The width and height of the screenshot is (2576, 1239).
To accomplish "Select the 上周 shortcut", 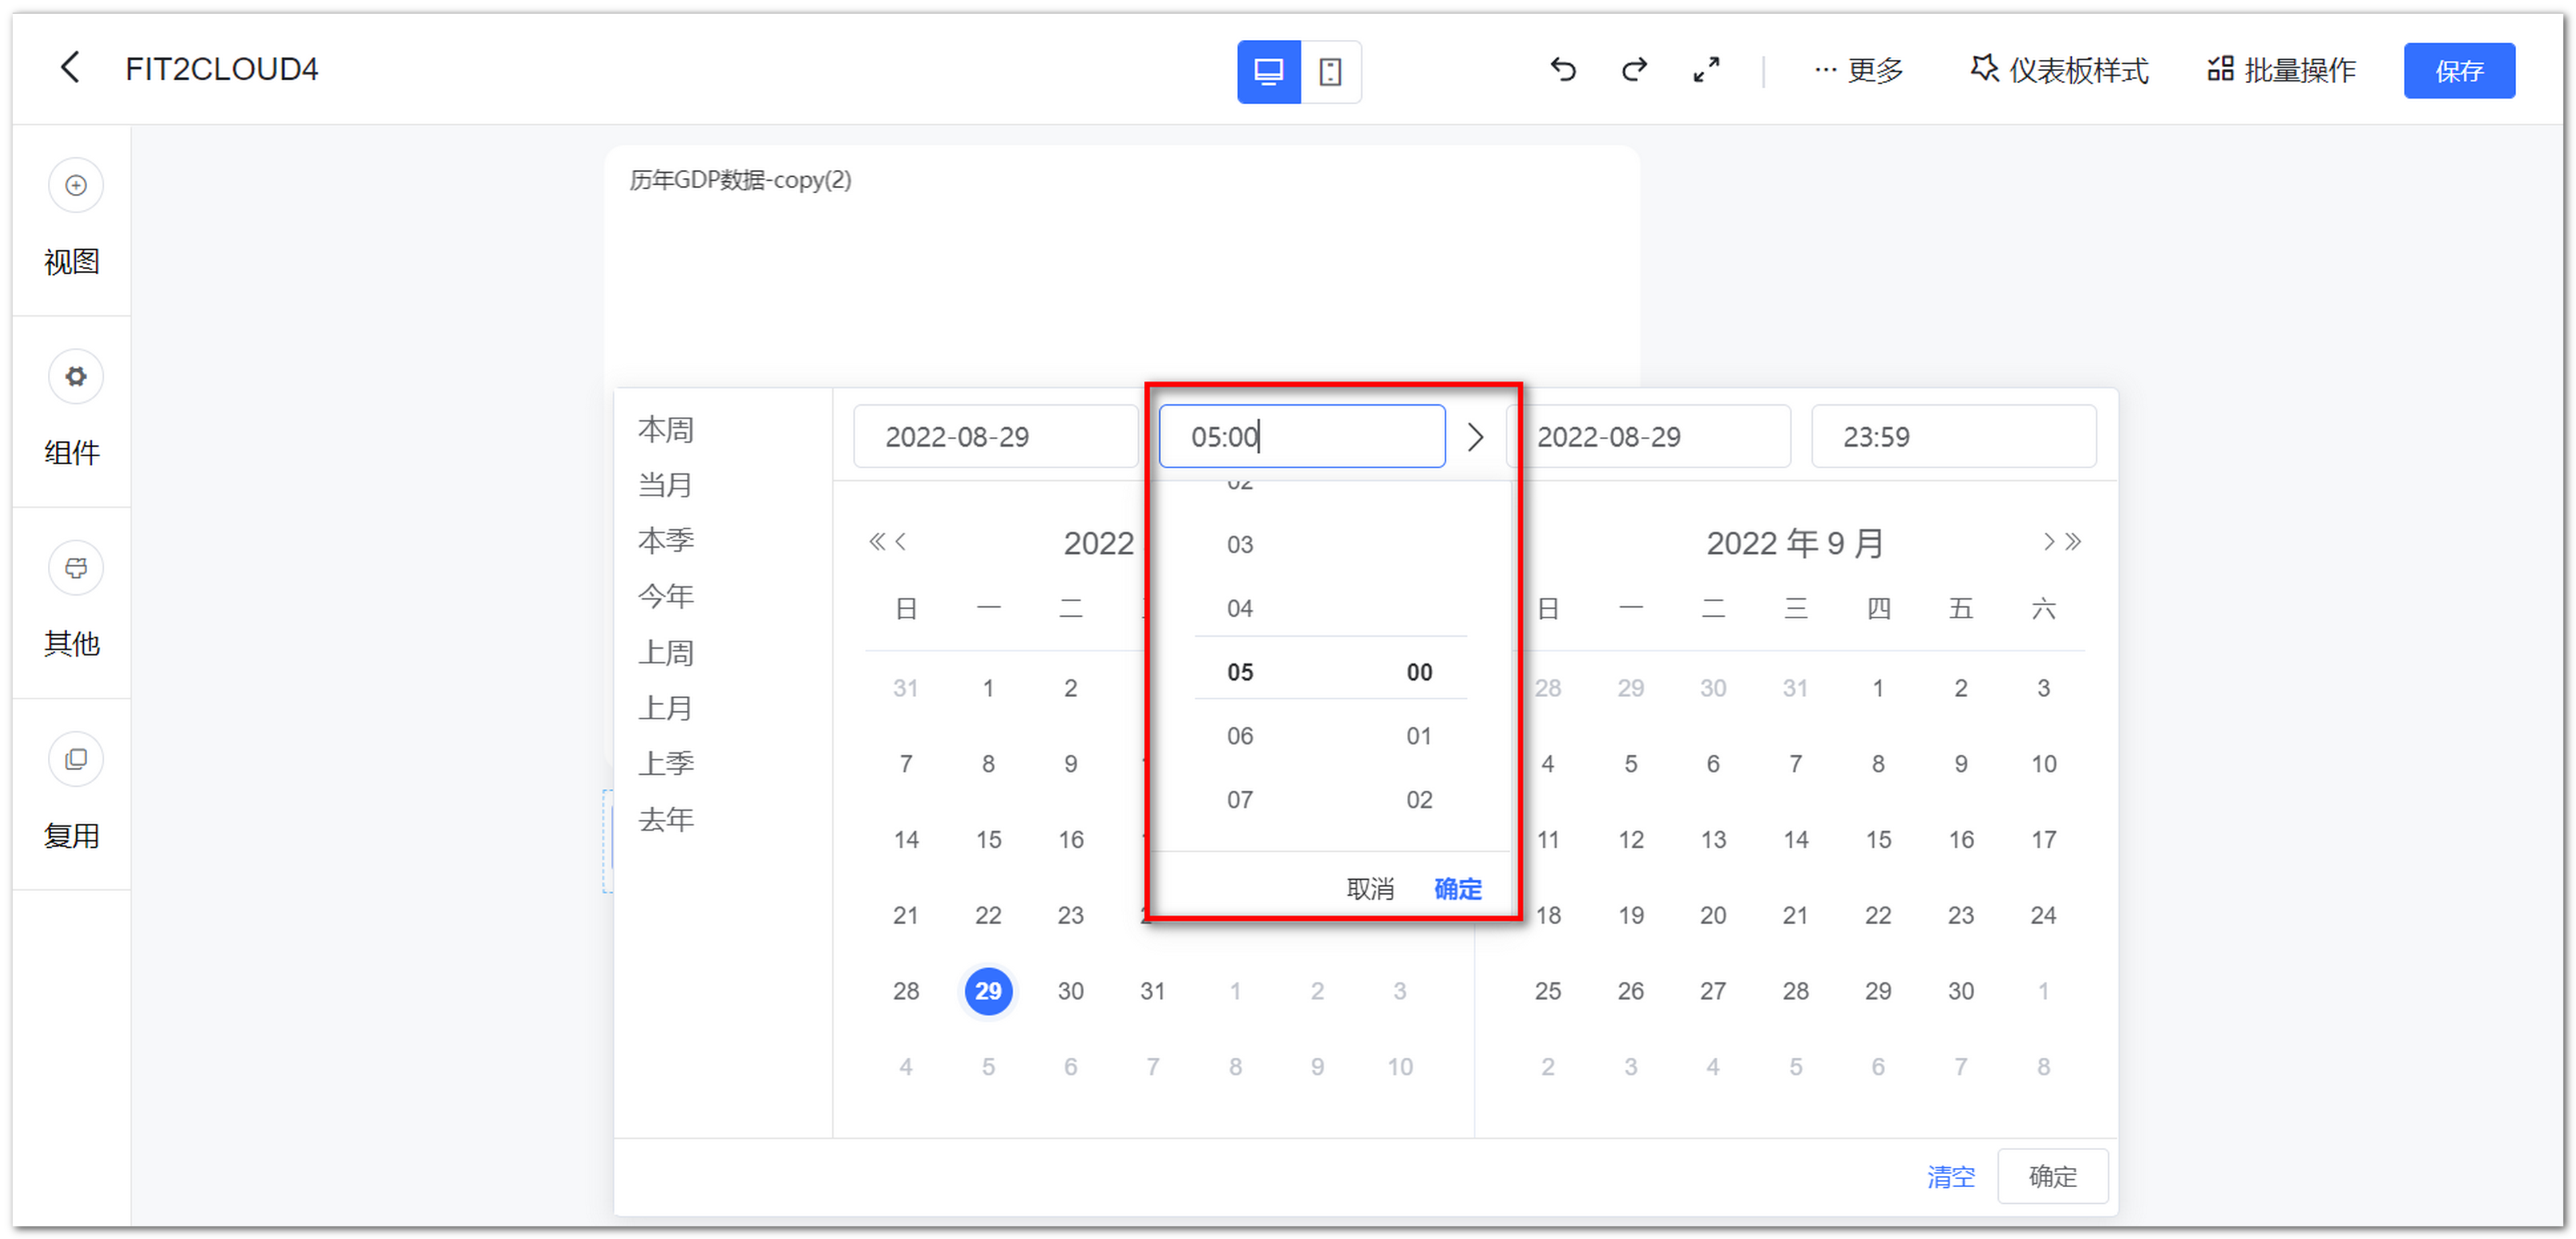I will [x=666, y=653].
